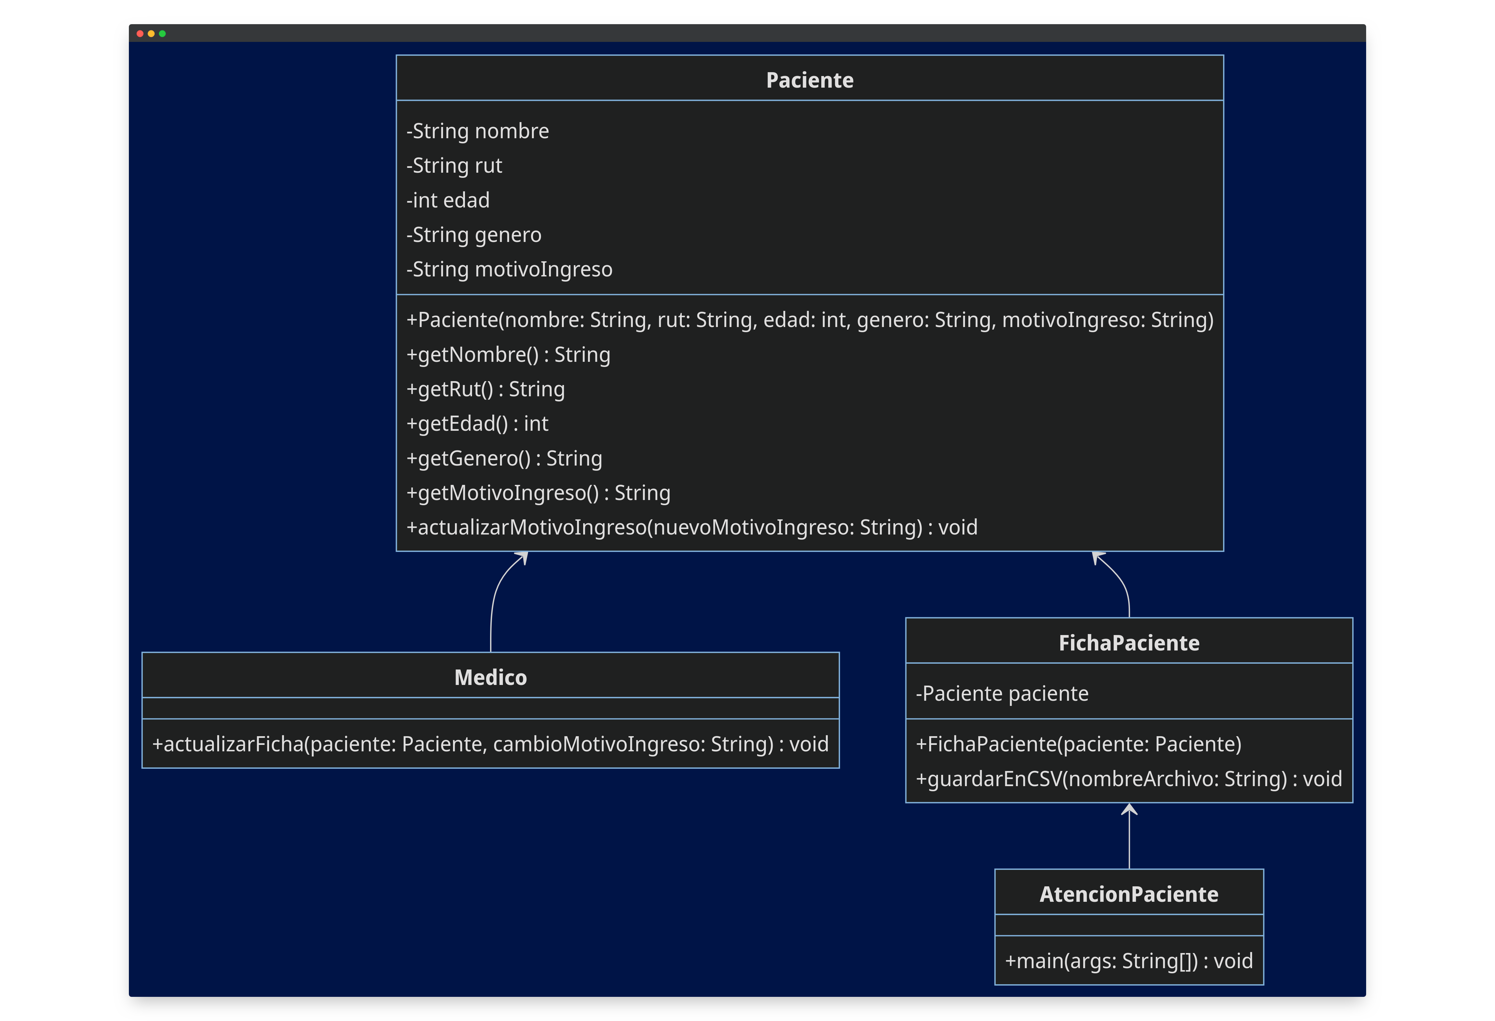Select the Paciente class title

(809, 81)
